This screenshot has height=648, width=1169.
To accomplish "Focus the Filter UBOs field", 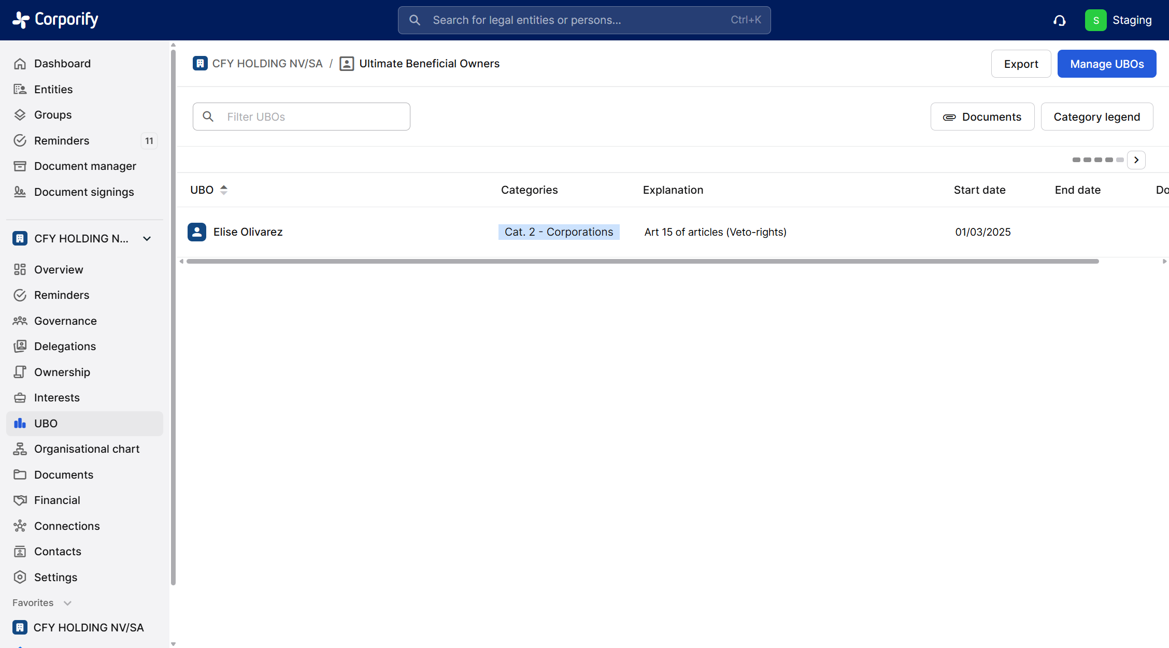I will [x=311, y=117].
